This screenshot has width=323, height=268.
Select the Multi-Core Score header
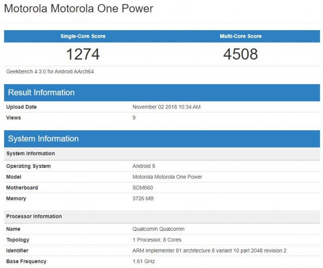(240, 36)
